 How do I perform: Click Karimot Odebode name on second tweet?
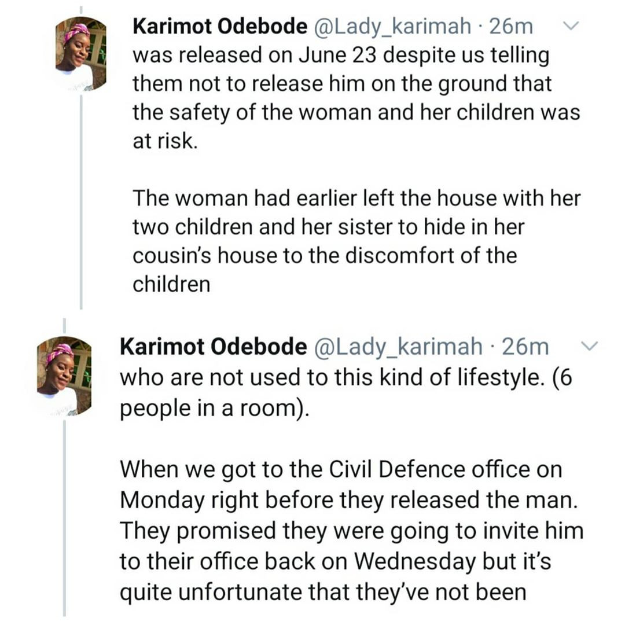(213, 347)
